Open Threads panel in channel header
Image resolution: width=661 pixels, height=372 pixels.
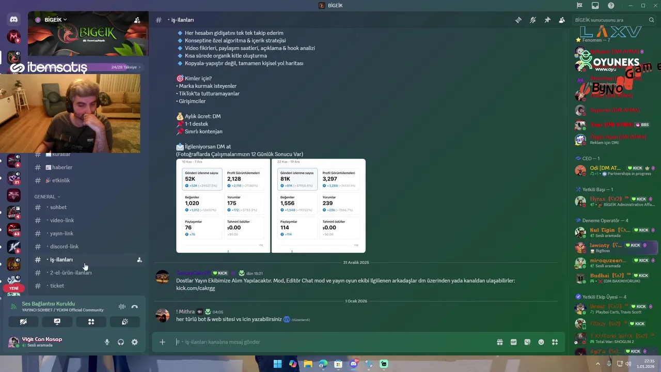pos(518,20)
